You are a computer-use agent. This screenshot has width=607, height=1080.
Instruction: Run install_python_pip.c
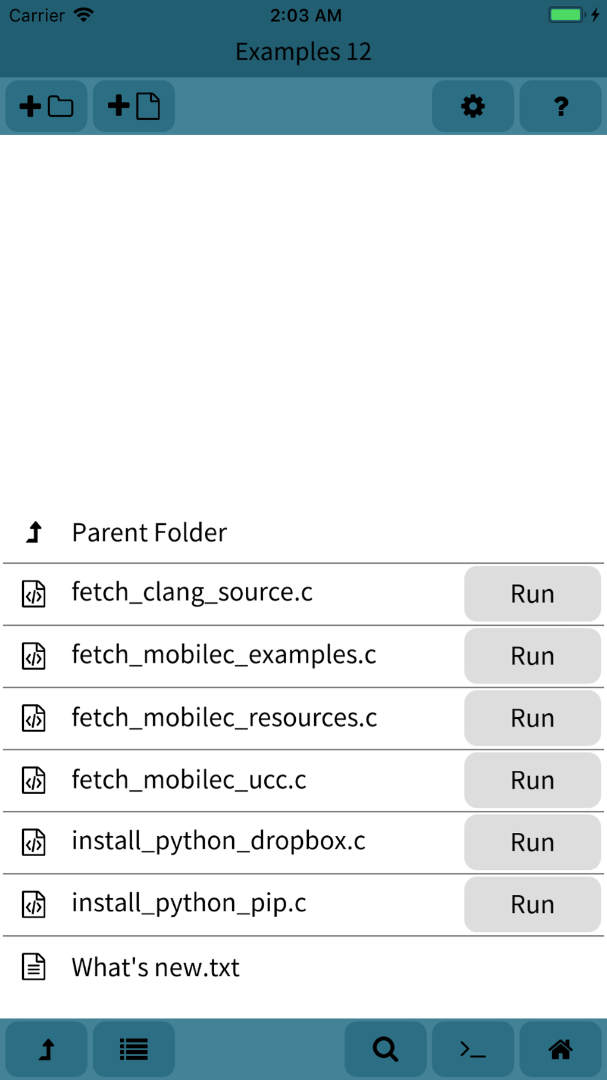(x=531, y=904)
